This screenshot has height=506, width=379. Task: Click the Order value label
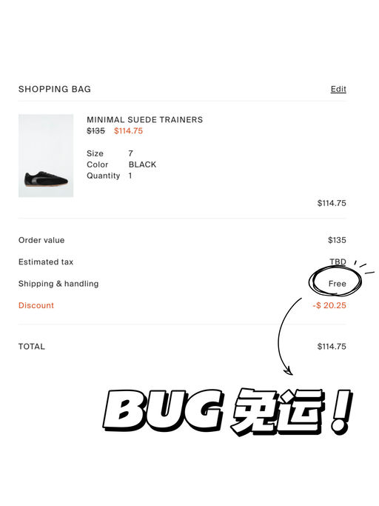pos(41,240)
